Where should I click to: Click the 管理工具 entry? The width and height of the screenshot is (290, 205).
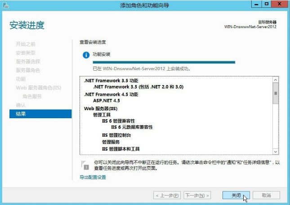(x=102, y=115)
